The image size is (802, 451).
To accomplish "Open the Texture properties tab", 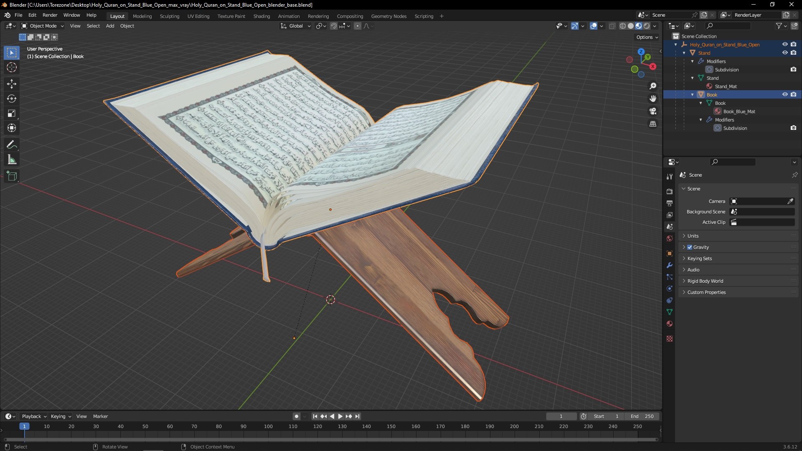I will point(670,339).
